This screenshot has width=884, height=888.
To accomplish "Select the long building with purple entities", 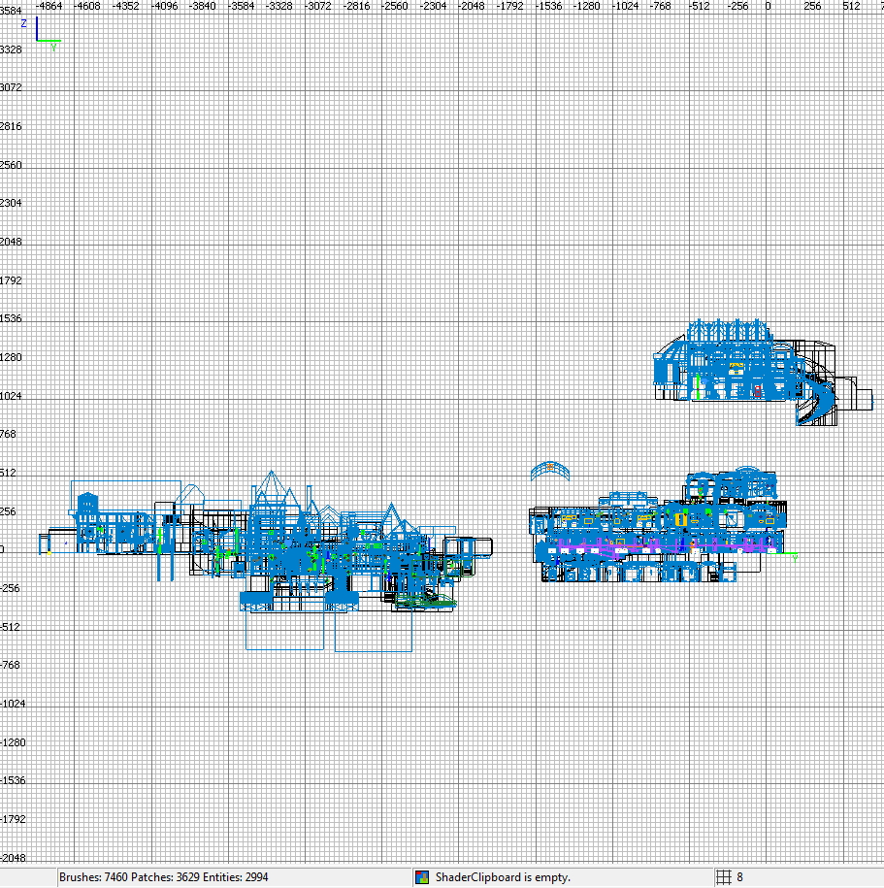I will (658, 526).
